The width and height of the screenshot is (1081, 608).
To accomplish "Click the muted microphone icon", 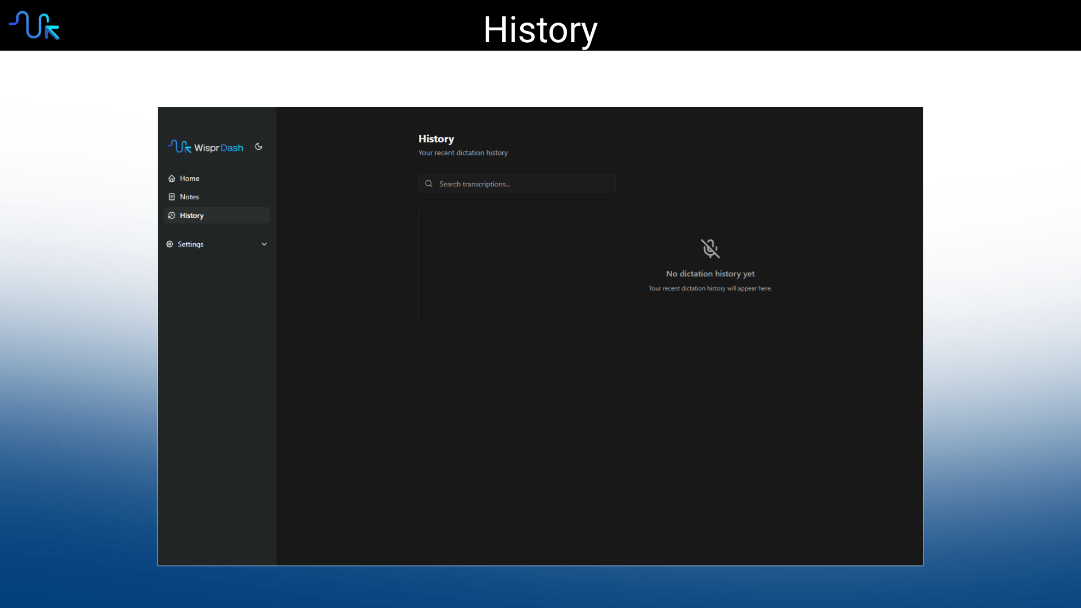I will (x=710, y=248).
